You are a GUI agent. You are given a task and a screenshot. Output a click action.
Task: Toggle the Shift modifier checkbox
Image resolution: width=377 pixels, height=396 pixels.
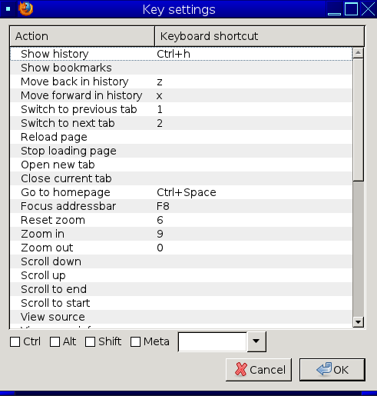coord(90,341)
